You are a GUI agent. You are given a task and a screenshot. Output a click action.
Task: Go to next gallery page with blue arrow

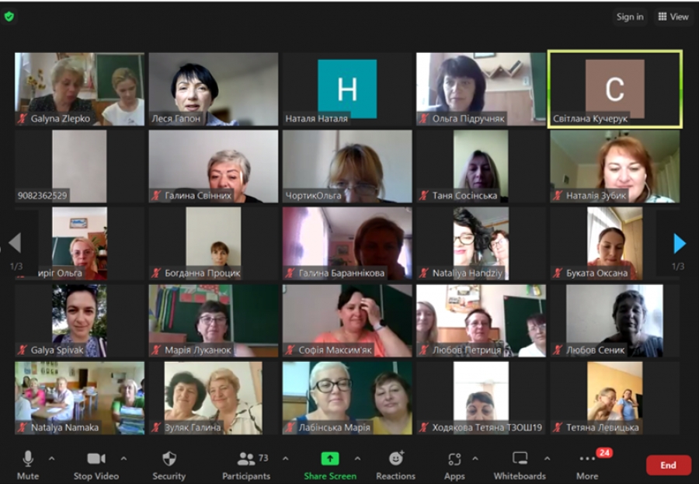tap(680, 243)
